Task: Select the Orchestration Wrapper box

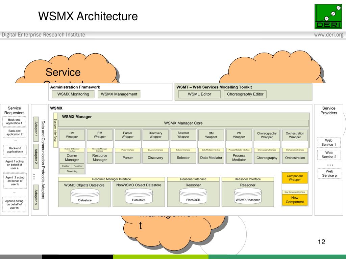Action: (x=295, y=135)
